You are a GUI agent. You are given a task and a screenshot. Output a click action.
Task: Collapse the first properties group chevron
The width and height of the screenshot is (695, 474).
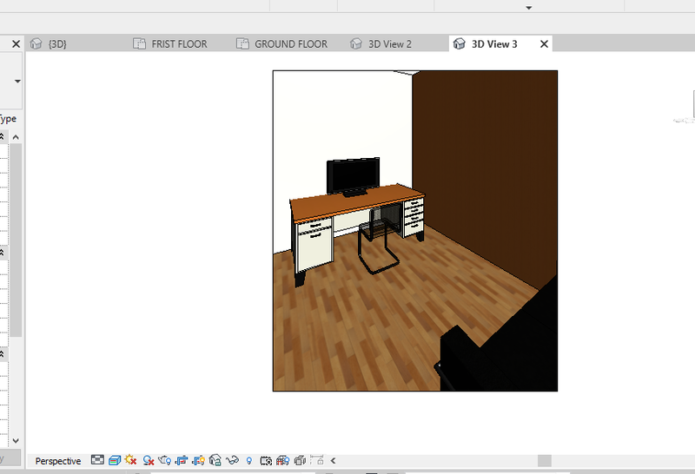[x=3, y=136]
